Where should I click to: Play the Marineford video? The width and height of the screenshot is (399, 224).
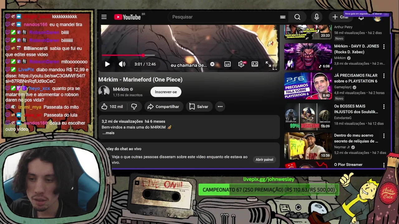click(x=107, y=64)
